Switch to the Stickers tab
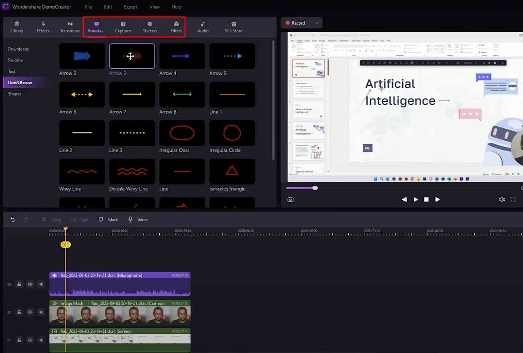Image resolution: width=523 pixels, height=353 pixels. click(x=150, y=27)
